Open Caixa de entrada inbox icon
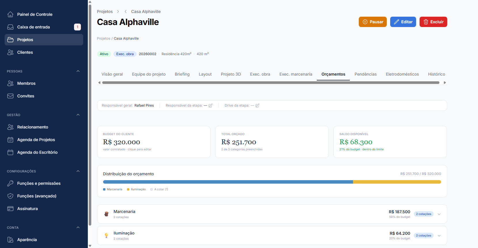Viewport: 478px width, 248px height. coord(10,27)
